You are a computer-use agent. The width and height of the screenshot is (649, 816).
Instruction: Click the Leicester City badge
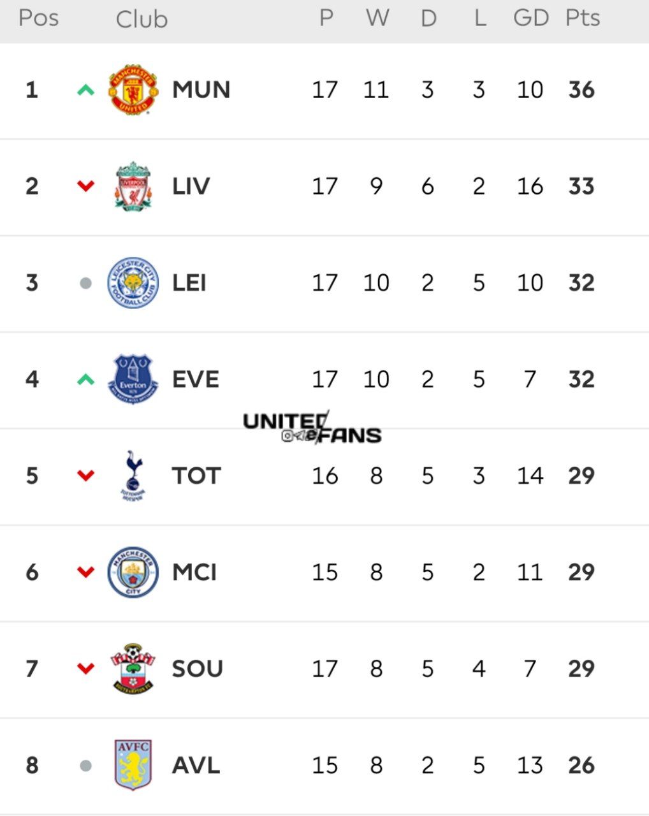click(133, 283)
